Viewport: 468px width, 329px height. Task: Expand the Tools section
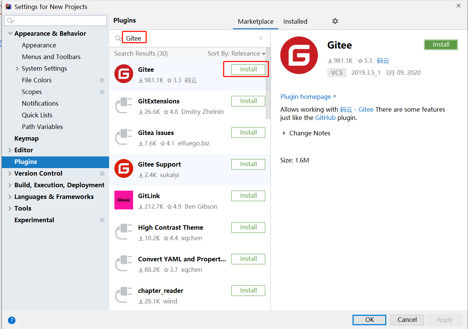10,208
